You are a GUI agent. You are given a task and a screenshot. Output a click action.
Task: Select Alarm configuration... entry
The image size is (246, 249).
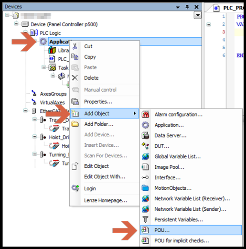(191, 114)
